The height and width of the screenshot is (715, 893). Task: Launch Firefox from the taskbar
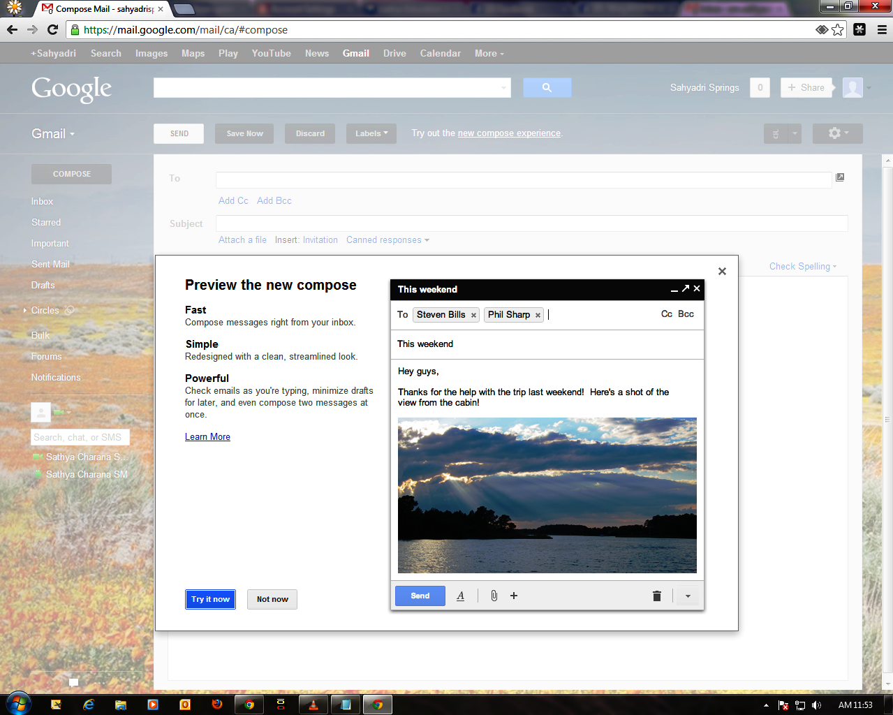pos(217,705)
